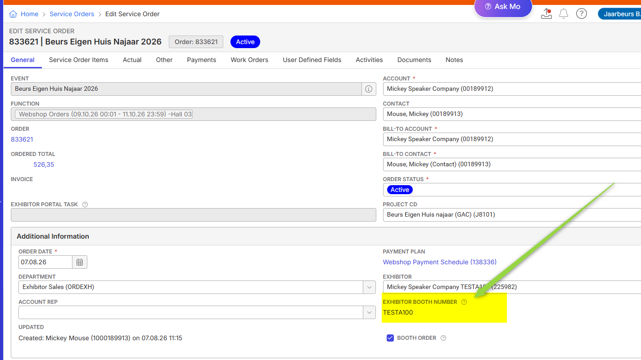The image size is (641, 360).
Task: Expand the Account Rep dropdown arrow
Action: [369, 312]
